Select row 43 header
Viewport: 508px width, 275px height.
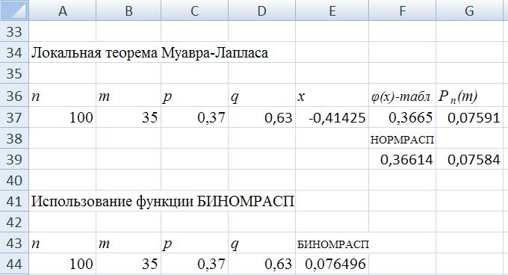coord(14,243)
